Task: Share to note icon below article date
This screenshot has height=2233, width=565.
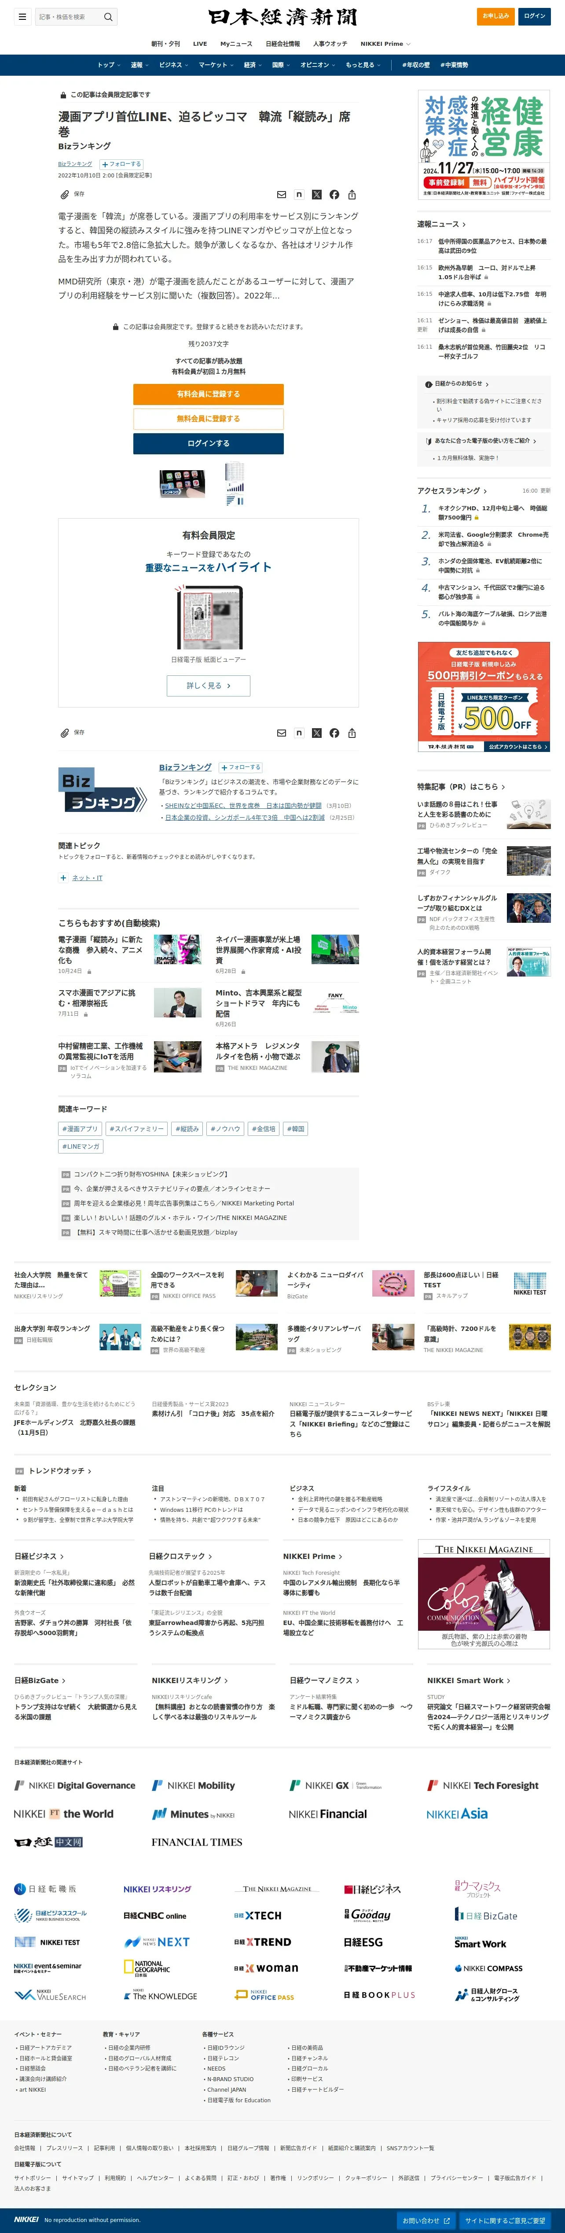Action: coord(299,194)
